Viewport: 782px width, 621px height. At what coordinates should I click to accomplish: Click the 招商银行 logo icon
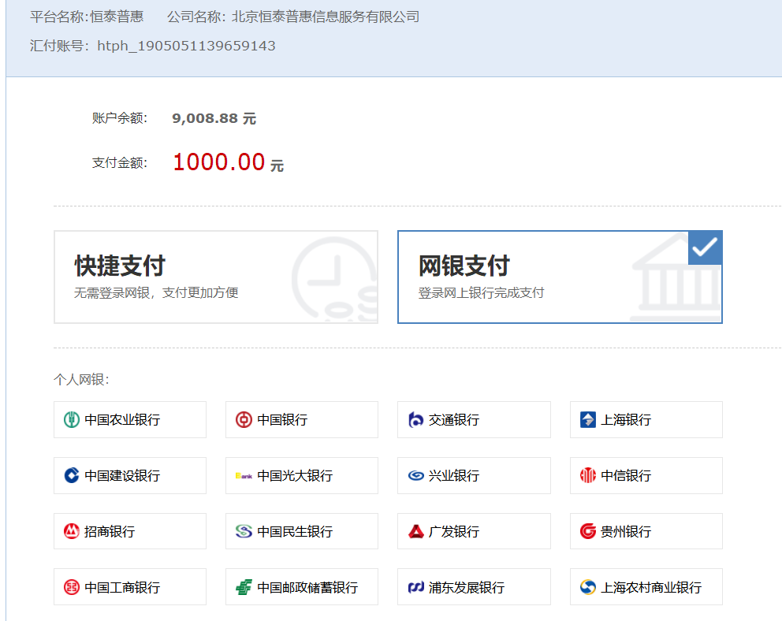click(71, 531)
